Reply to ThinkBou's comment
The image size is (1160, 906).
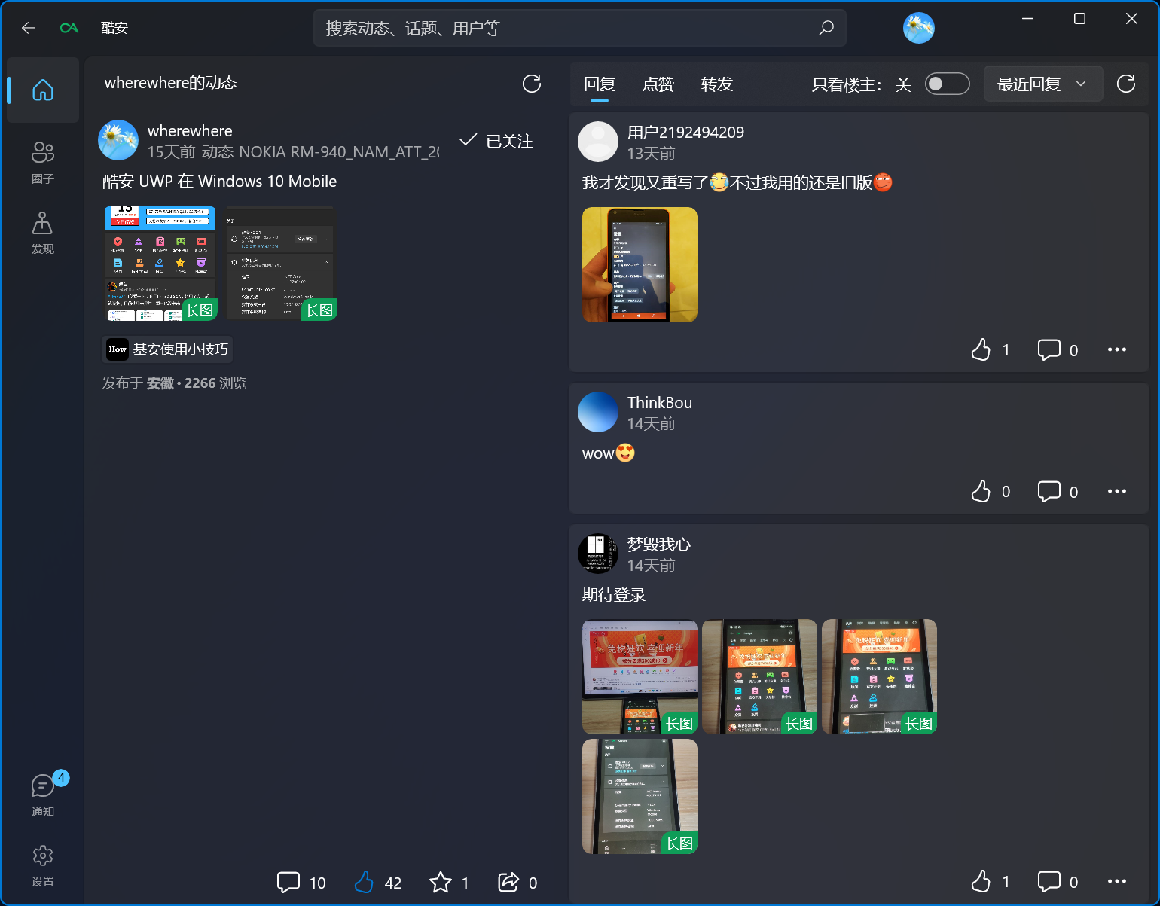tap(1058, 491)
